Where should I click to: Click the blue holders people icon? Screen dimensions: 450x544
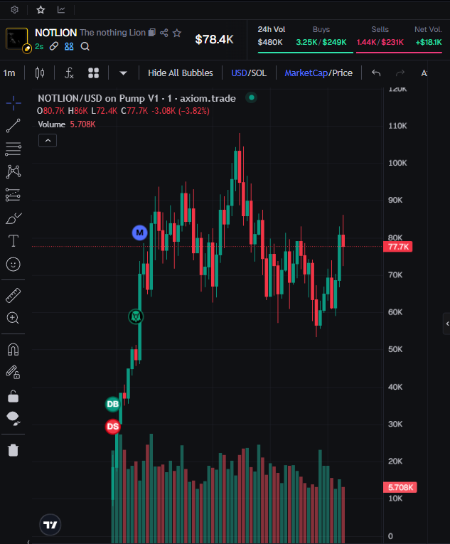pos(69,46)
